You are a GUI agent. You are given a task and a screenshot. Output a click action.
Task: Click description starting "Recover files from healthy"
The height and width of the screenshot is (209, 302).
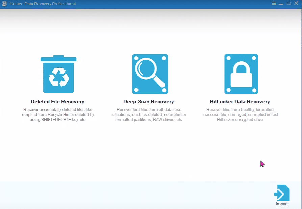click(x=240, y=114)
